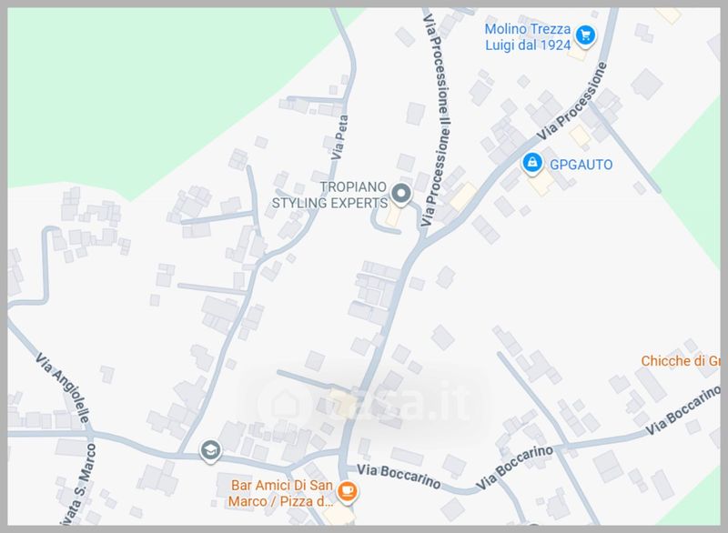The width and height of the screenshot is (728, 533).
Task: Click the yellow building under the Molino Trezza pin
Action: 578,53
